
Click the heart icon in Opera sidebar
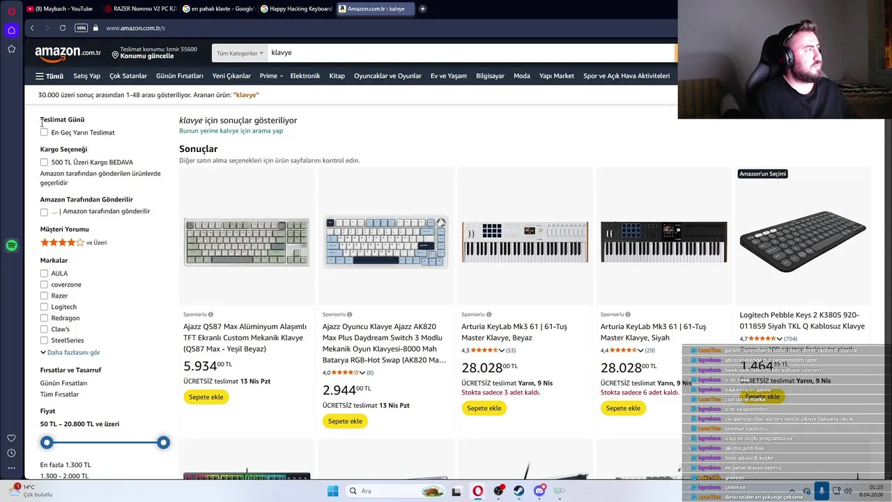11,438
